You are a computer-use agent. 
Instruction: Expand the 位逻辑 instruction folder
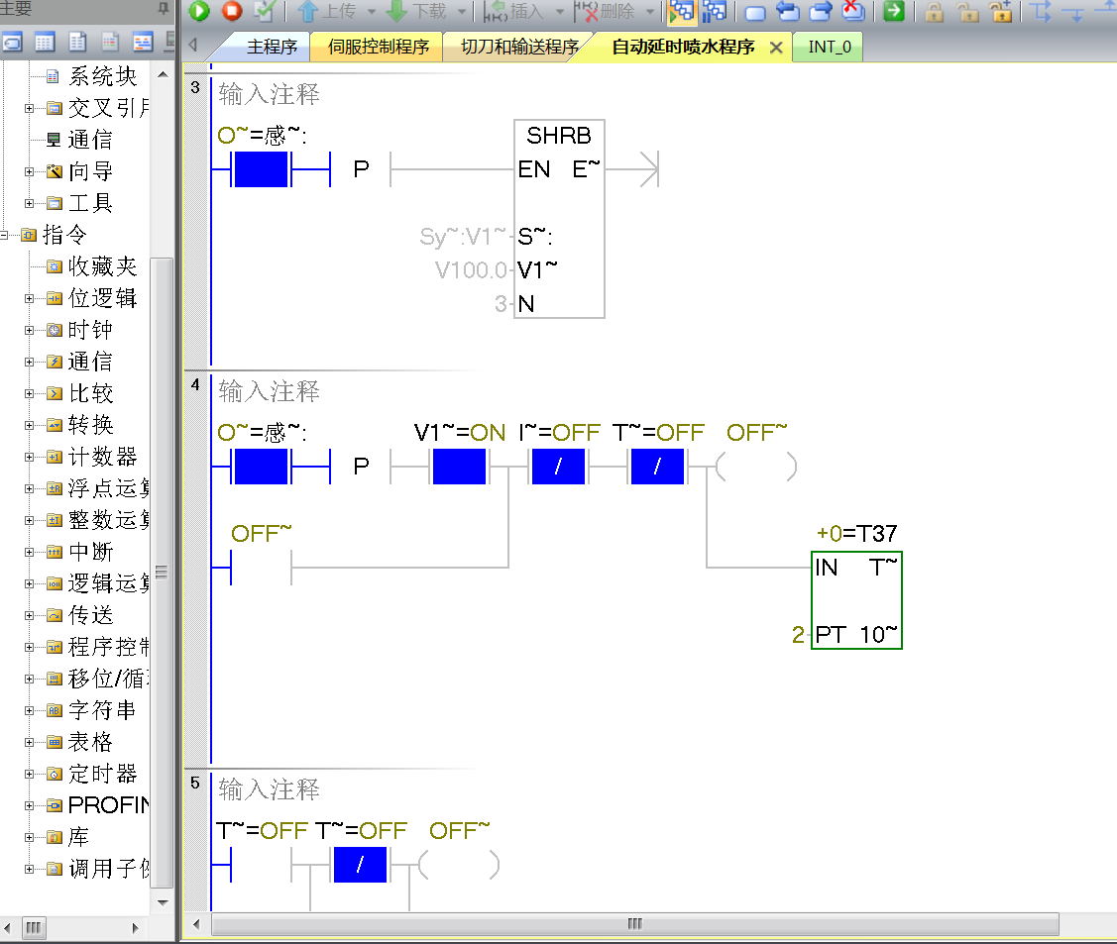(x=31, y=299)
